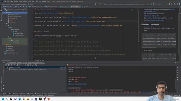Collapse all test results in Run toolbar
Viewport: 181px width, 101px height.
coord(20,65)
